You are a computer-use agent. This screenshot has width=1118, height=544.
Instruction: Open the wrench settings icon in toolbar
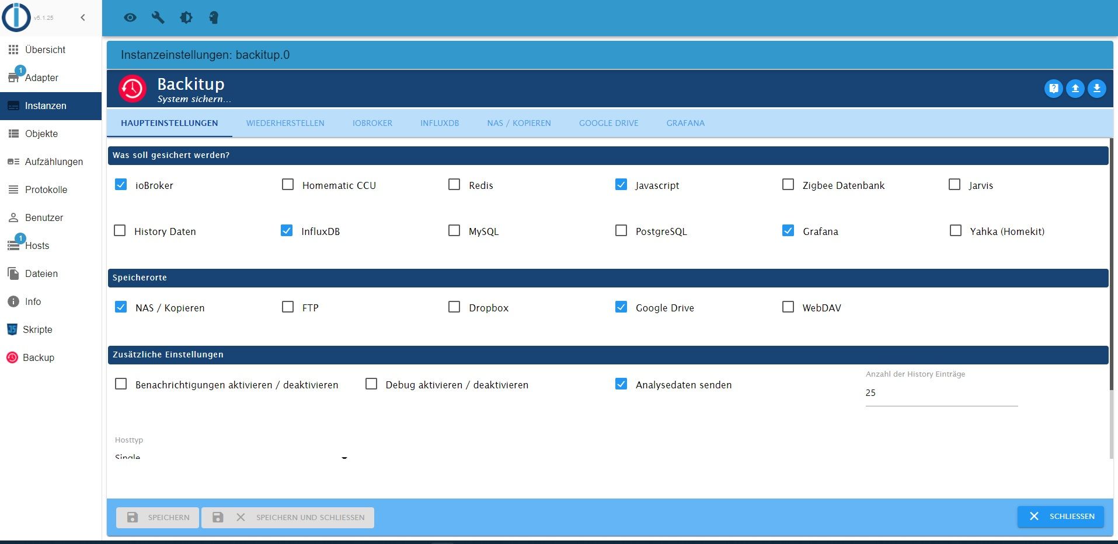click(x=158, y=17)
